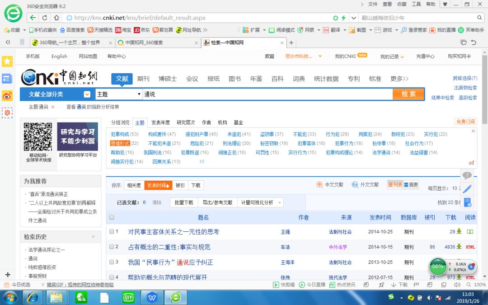Open the 网银 online banking tool
Image resolution: width=488 pixels, height=305 pixels.
(308, 30)
